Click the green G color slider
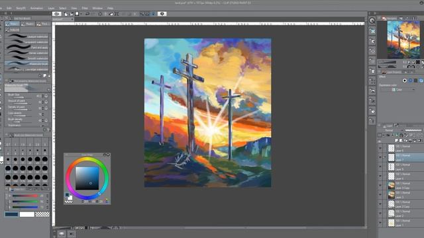This screenshot has width=424, height=238. point(25,202)
